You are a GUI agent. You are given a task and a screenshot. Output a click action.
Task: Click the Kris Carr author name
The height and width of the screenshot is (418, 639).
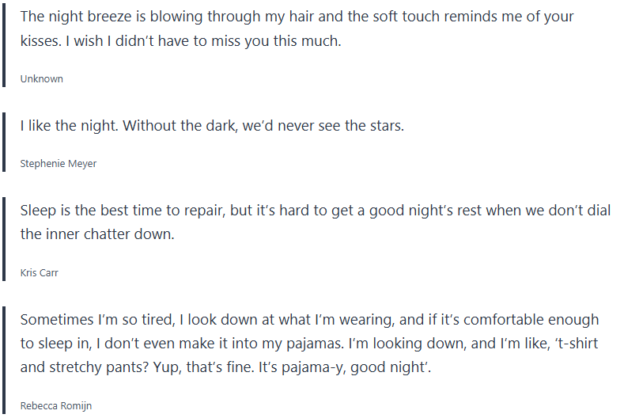tap(40, 273)
